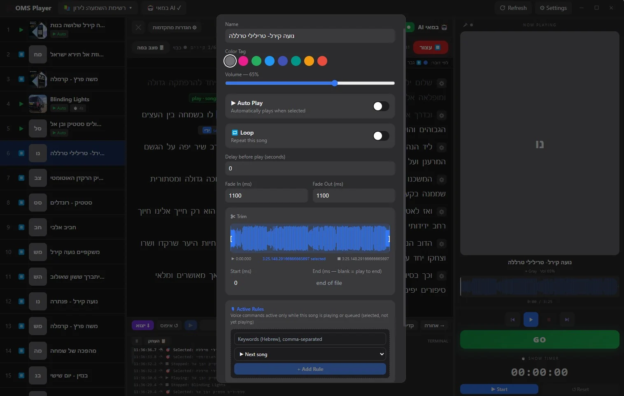Click the pause icon on playlist row 9

pyautogui.click(x=21, y=227)
